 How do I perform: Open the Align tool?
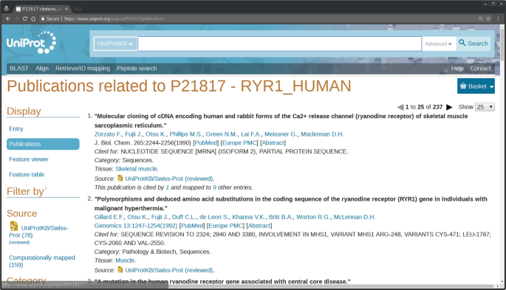click(42, 69)
